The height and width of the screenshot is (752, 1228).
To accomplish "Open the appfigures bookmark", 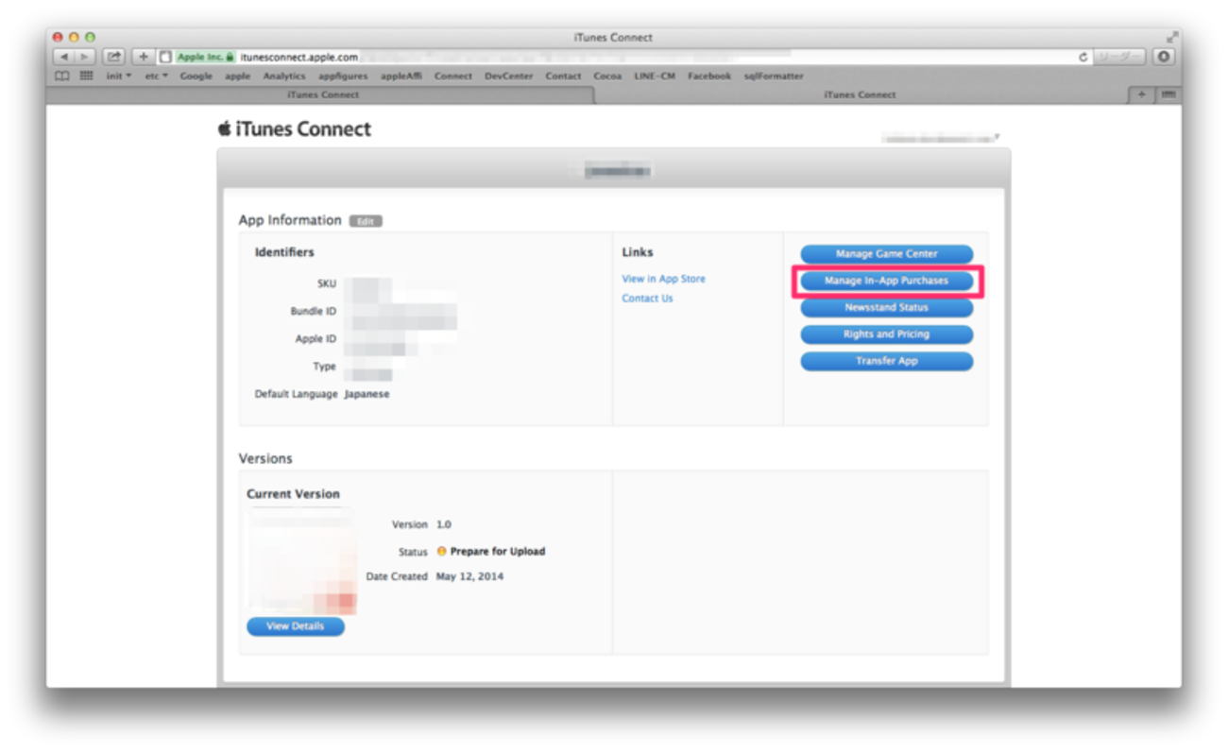I will [343, 76].
